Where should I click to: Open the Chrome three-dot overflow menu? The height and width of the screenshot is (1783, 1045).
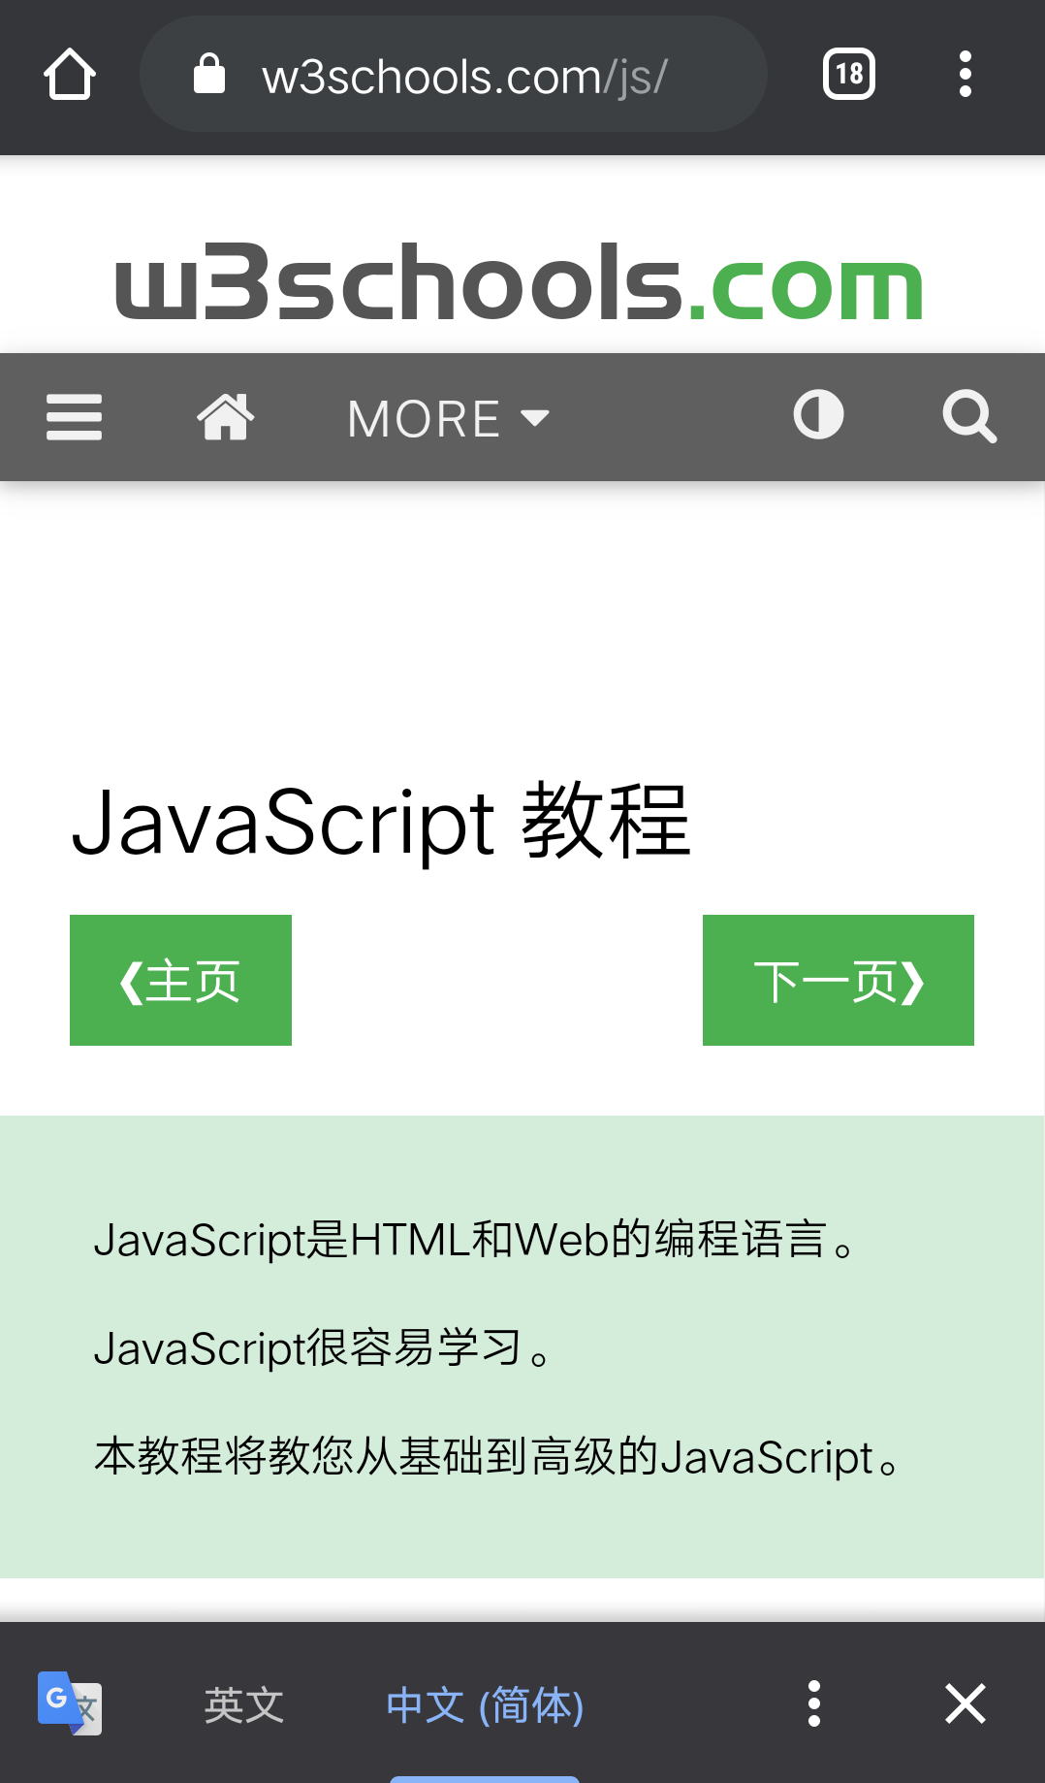click(x=965, y=75)
